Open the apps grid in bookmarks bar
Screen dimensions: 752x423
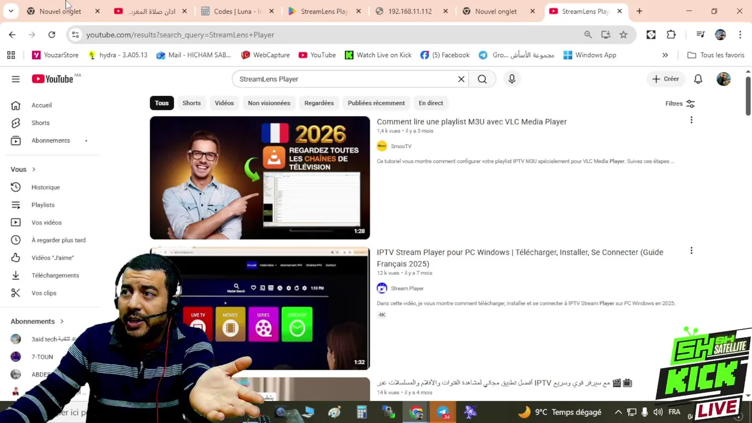11,55
